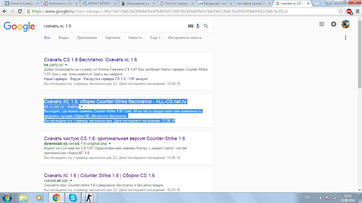
Task: Close the active 'скачать кс 1.6' tab
Action: (308, 3)
